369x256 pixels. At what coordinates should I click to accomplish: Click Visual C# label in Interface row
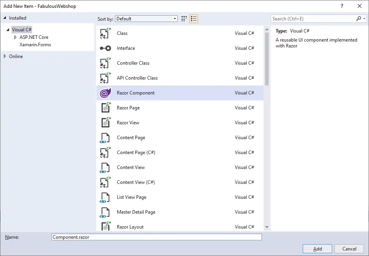coord(244,48)
